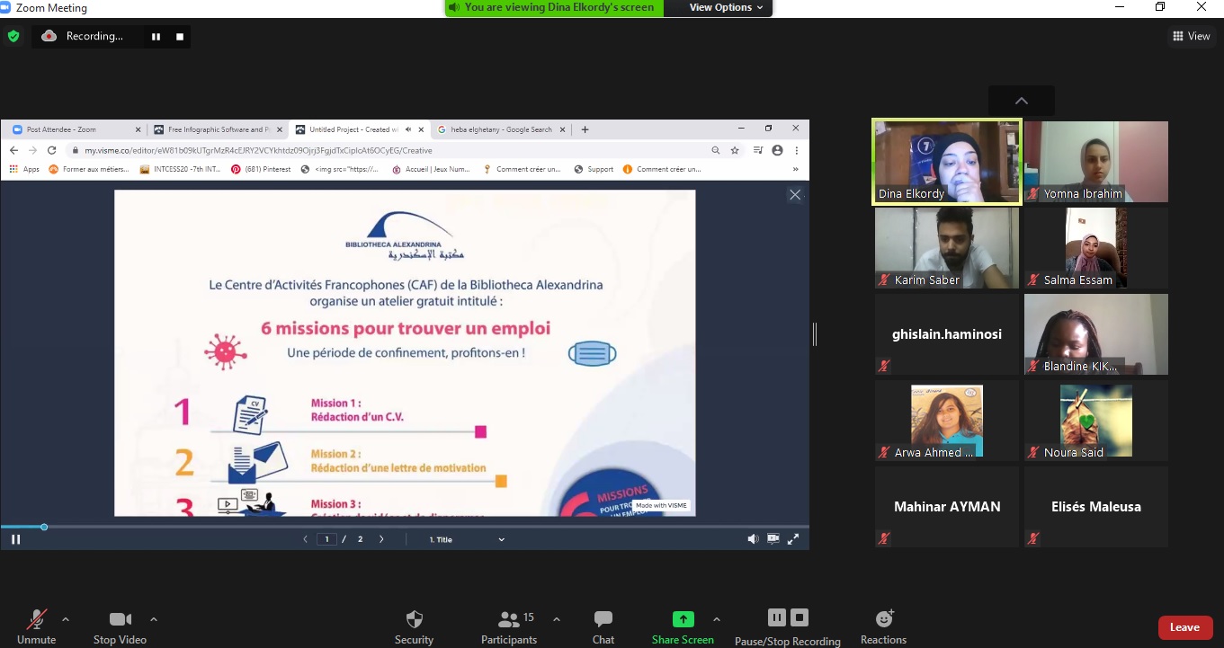
Task: Expand share options arrow next to Share Screen
Action: click(x=717, y=619)
